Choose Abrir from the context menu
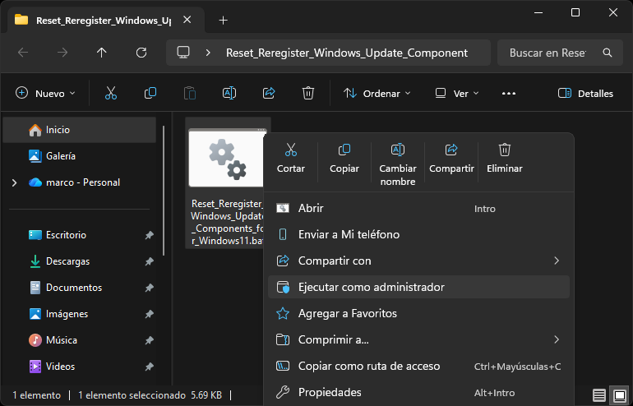633x406 pixels. point(418,208)
